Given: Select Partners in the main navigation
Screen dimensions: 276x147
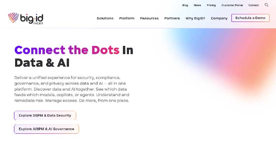Looking at the screenshot, I should (172, 18).
